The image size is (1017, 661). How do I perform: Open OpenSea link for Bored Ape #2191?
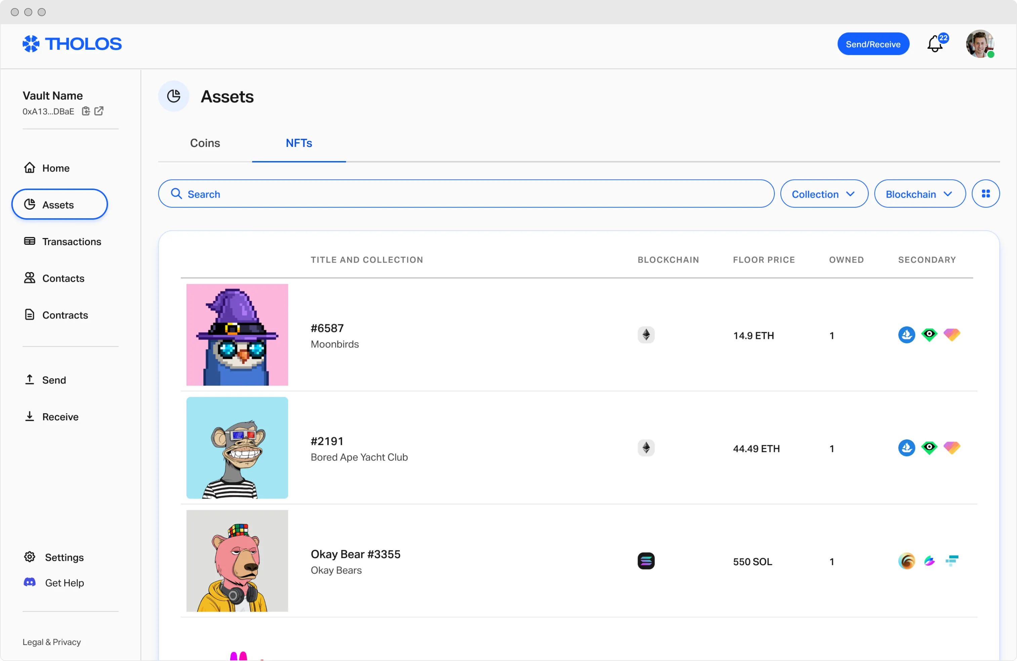click(x=906, y=448)
